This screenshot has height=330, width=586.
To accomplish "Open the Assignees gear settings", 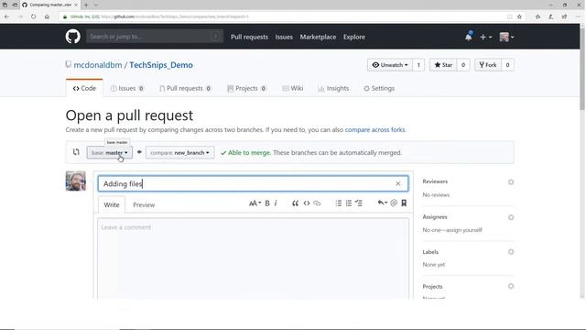I will point(511,217).
